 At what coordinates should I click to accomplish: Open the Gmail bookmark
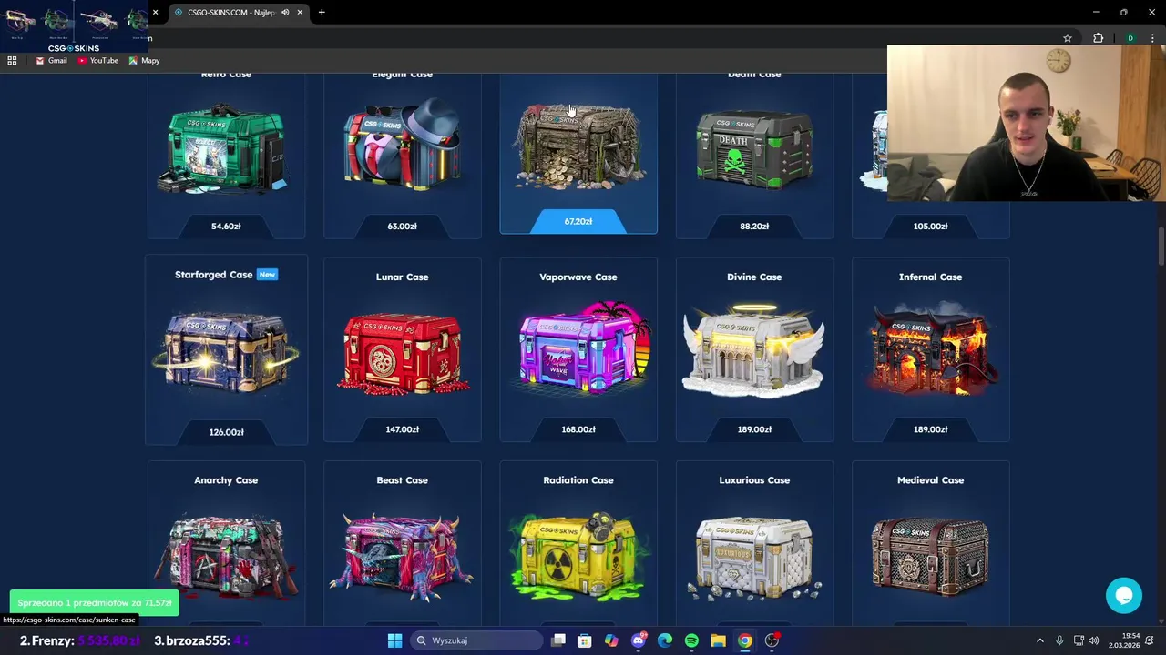pyautogui.click(x=51, y=61)
